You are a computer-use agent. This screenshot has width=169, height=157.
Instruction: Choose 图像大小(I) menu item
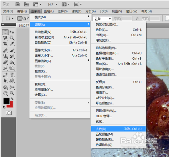(60, 50)
